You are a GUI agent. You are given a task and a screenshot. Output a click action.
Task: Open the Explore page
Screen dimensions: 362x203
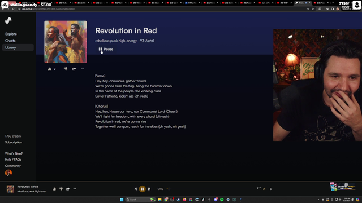(11, 34)
